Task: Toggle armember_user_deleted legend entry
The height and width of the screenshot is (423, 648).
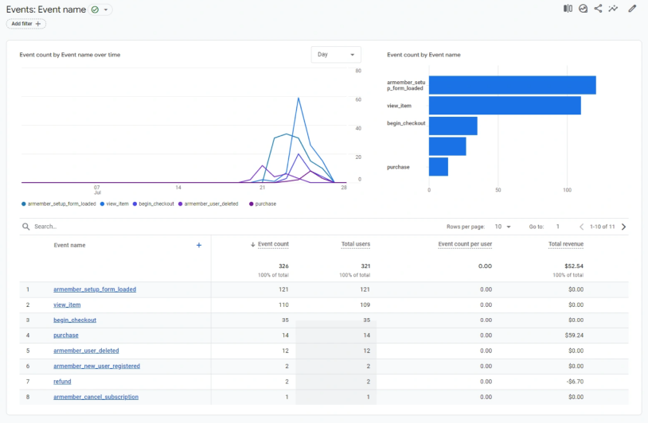Action: (209, 204)
